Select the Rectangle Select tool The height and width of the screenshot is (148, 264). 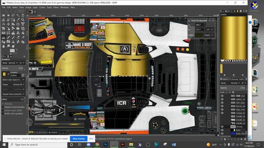[3, 15]
